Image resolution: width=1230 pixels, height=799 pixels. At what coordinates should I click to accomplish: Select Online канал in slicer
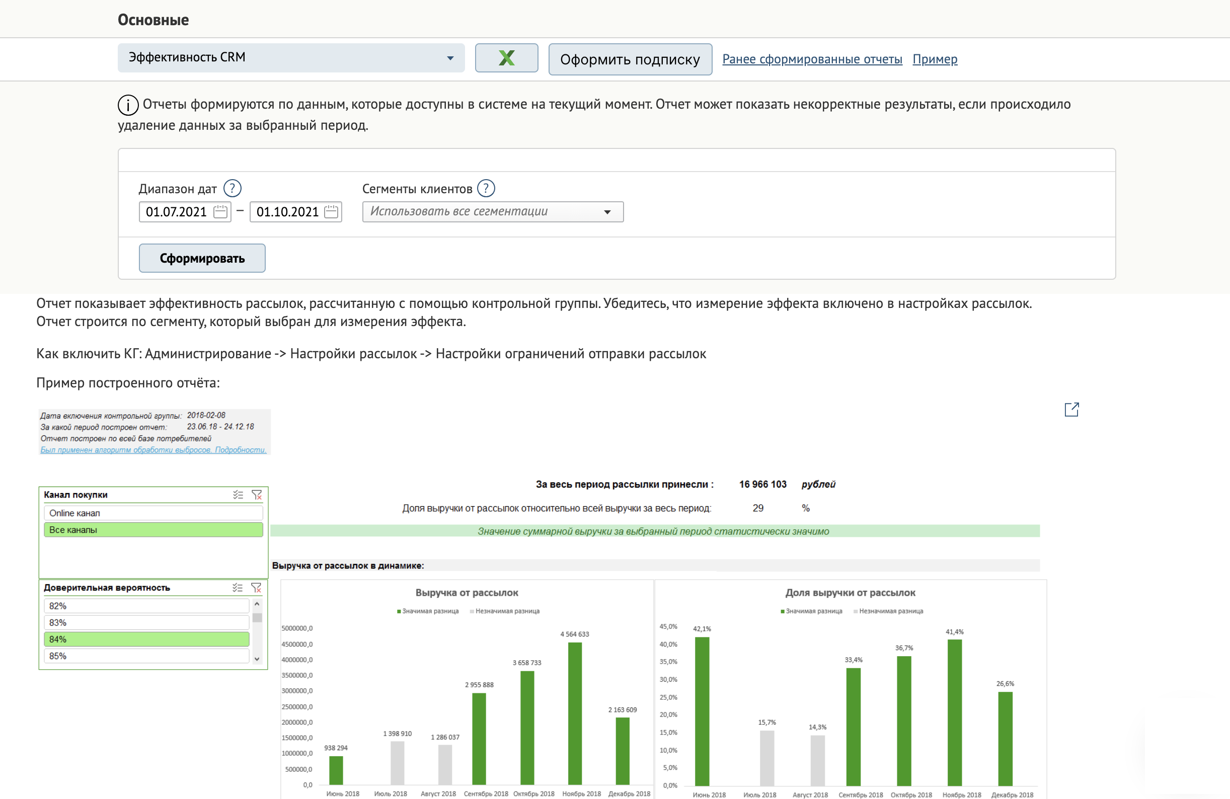point(153,513)
